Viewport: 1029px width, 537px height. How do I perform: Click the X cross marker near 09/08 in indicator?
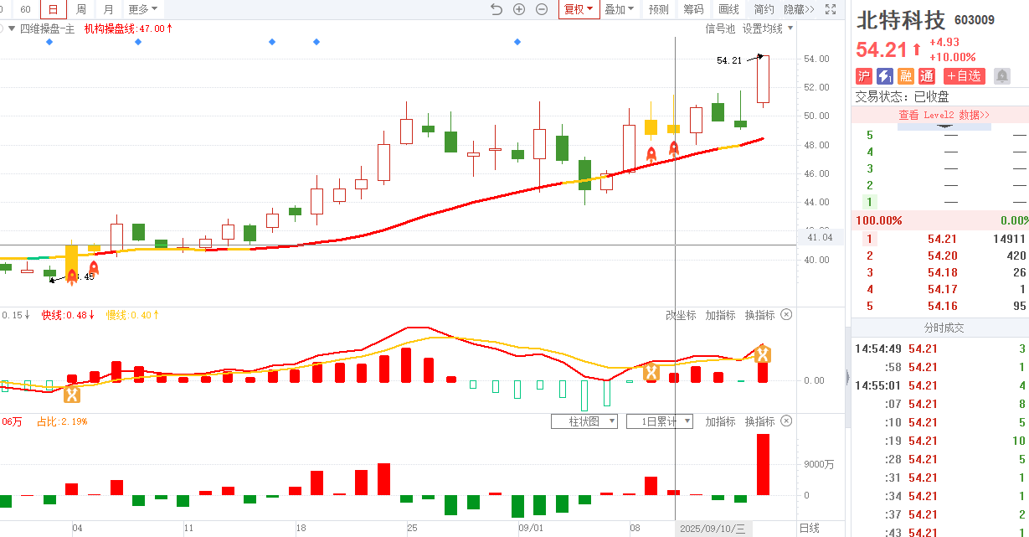coord(651,373)
